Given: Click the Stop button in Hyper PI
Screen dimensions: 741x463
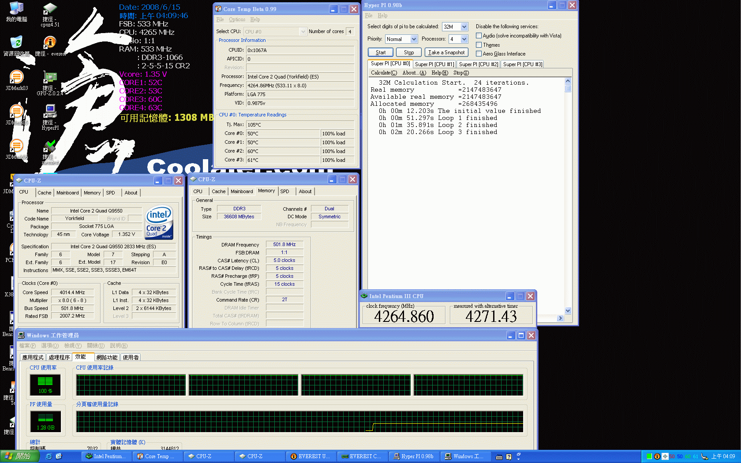Looking at the screenshot, I should coord(409,52).
